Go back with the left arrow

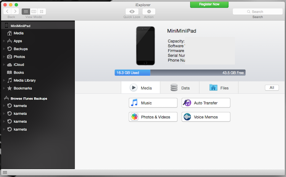click(7, 11)
